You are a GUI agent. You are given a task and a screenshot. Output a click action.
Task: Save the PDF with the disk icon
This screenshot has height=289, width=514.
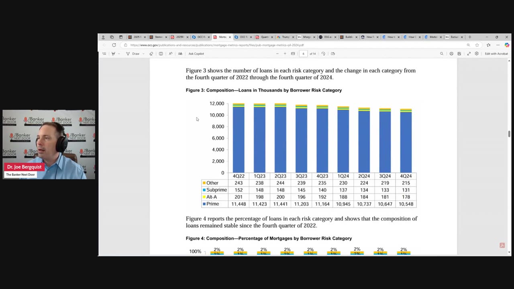click(x=459, y=53)
